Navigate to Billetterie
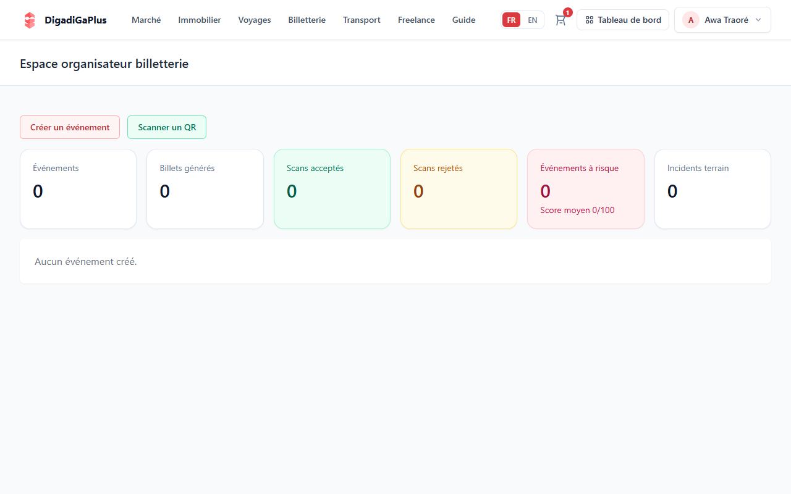 click(307, 20)
